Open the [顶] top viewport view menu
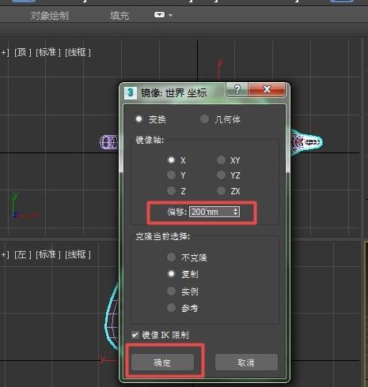The height and width of the screenshot is (387, 368). pos(23,52)
